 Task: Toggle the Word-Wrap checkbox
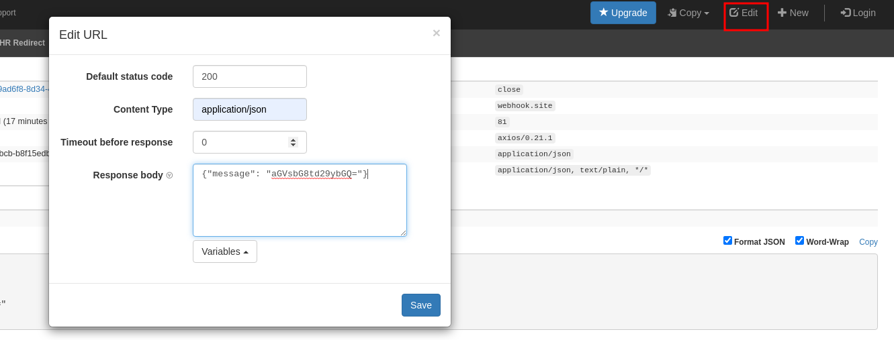click(799, 241)
